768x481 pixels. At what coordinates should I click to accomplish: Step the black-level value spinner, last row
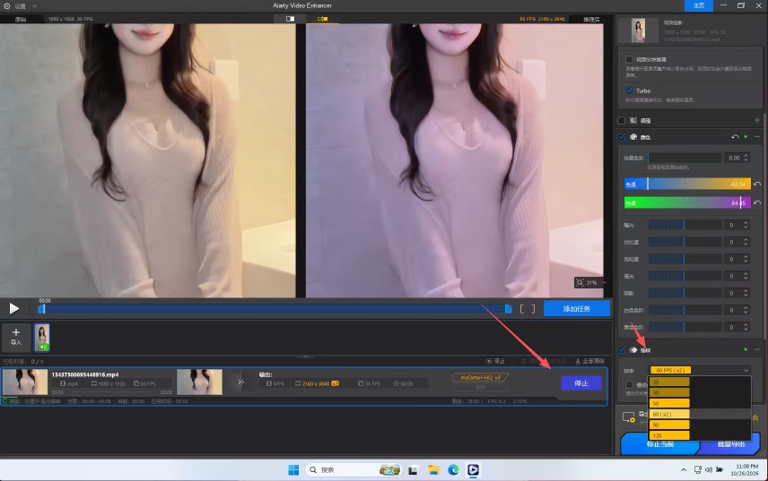(746, 327)
